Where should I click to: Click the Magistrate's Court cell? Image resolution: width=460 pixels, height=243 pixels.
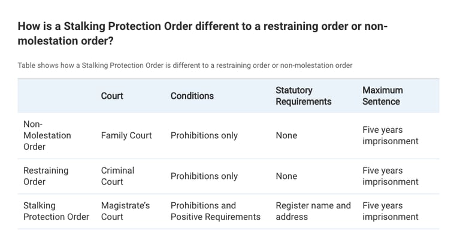[x=125, y=211]
